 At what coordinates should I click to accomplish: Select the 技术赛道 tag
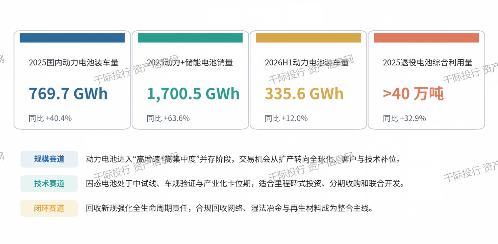(x=49, y=184)
